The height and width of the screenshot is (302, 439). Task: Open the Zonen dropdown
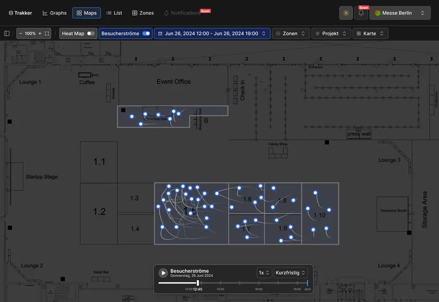pos(291,33)
